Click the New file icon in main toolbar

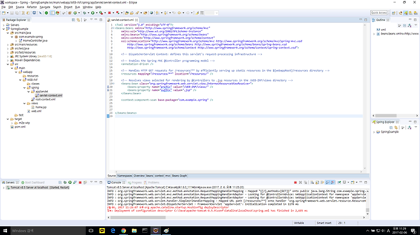coord(3,13)
